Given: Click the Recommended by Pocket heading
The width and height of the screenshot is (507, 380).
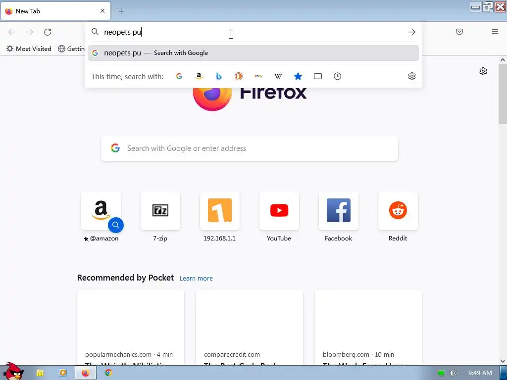Looking at the screenshot, I should pyautogui.click(x=125, y=278).
